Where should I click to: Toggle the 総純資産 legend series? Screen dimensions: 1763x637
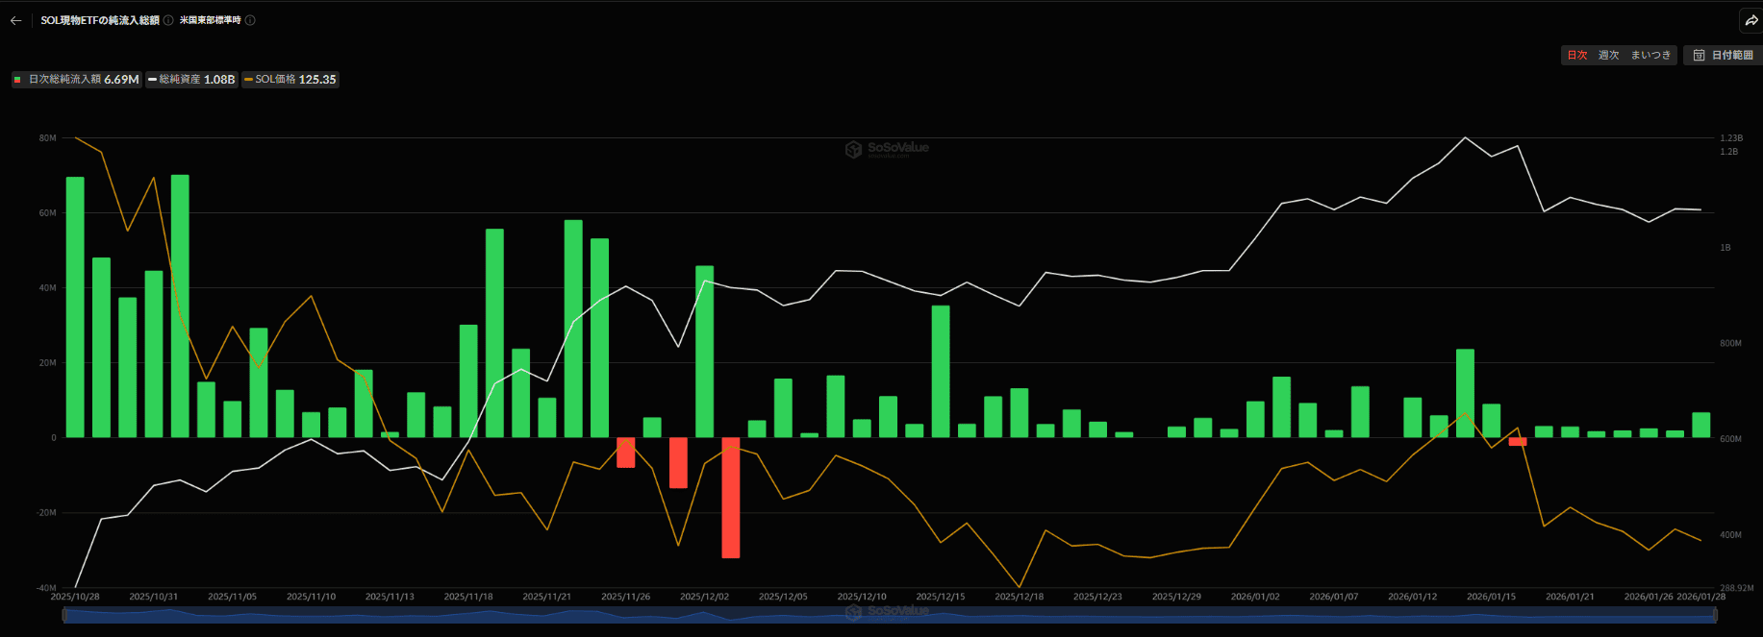coord(191,80)
